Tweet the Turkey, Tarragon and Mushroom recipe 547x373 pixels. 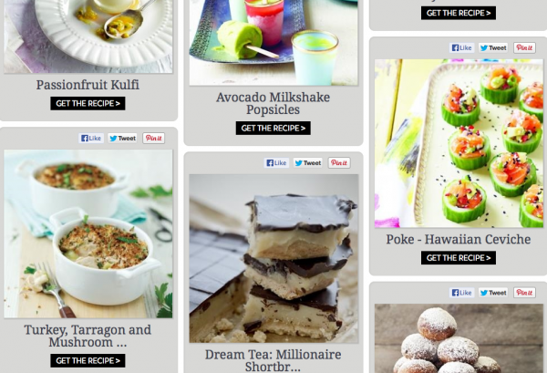[122, 139]
